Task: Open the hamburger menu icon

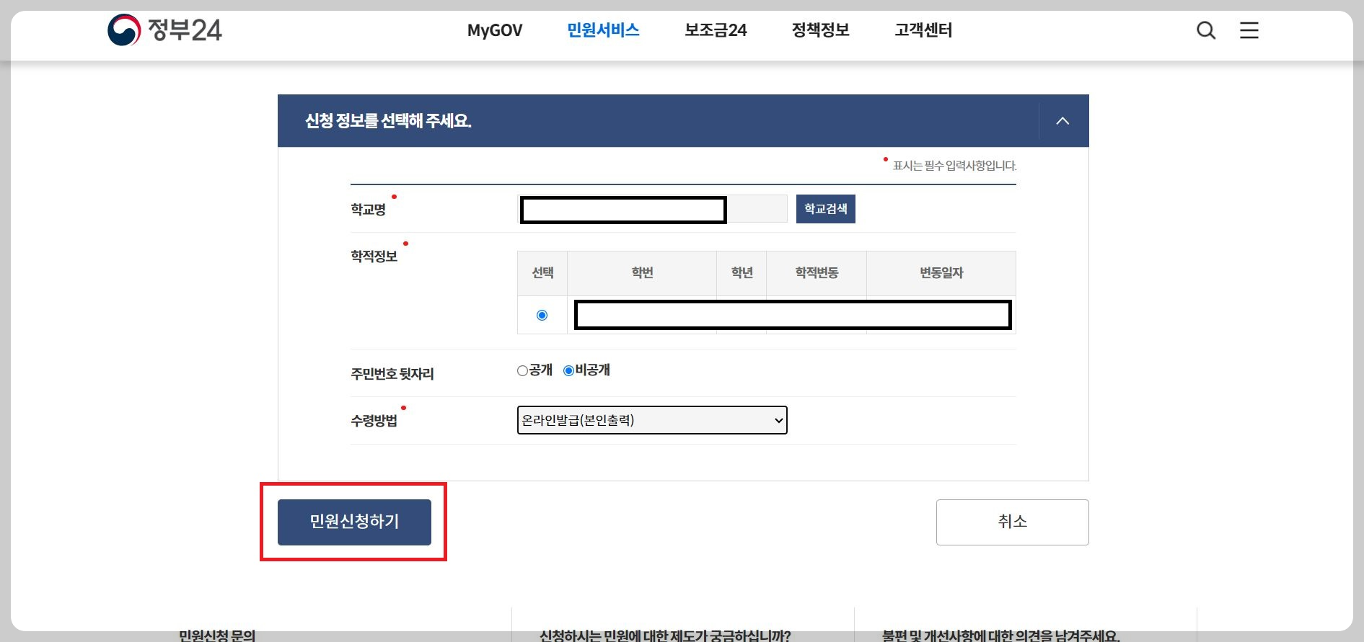Action: point(1249,30)
